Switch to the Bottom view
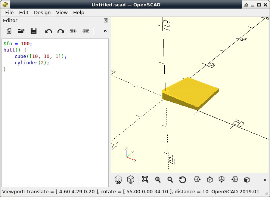Viewport: 270px width, 197px height. pyautogui.click(x=221, y=179)
